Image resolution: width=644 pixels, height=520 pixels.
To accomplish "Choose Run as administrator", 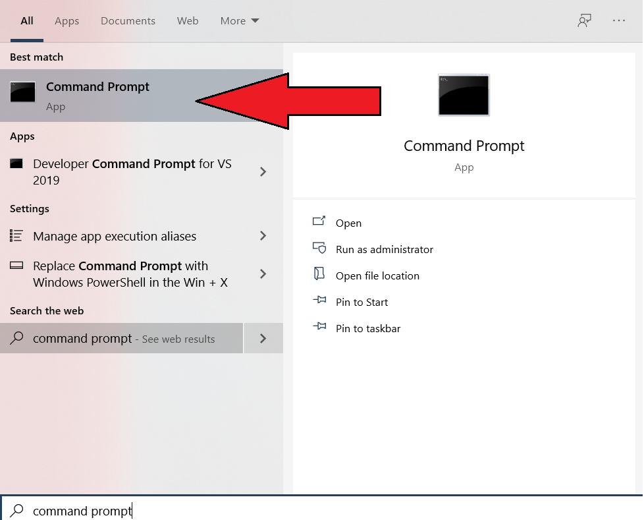I will pos(385,250).
